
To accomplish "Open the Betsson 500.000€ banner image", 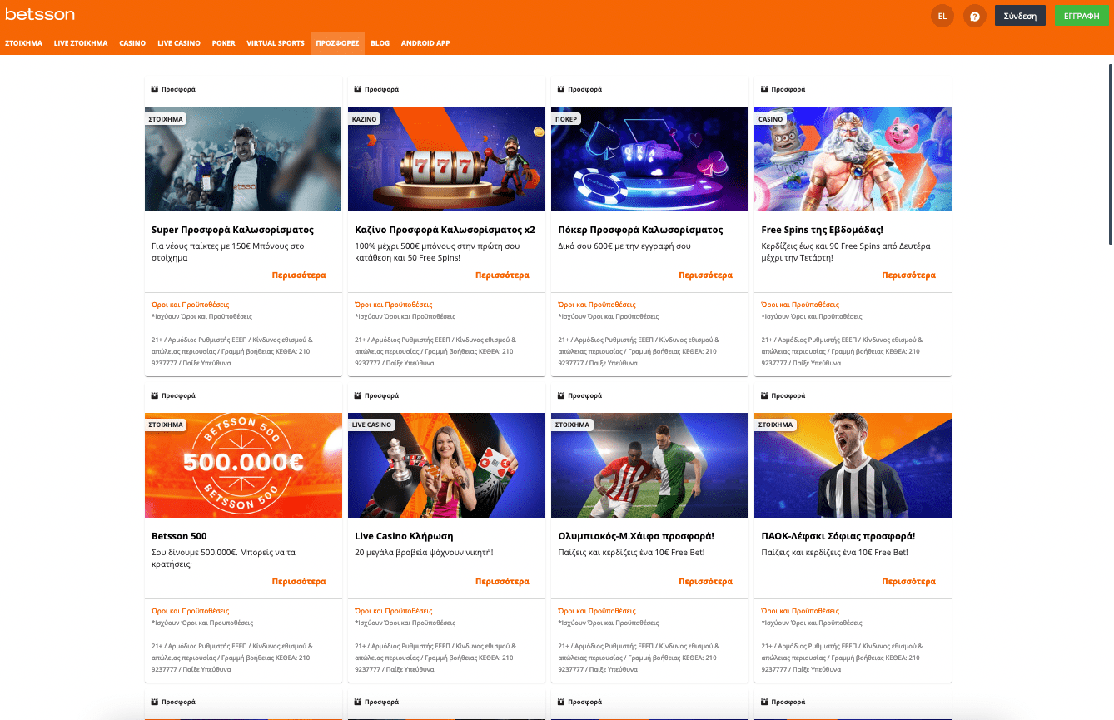I will pos(243,465).
